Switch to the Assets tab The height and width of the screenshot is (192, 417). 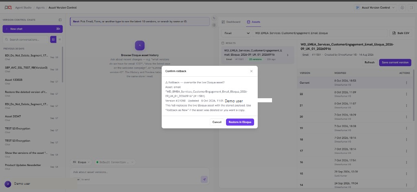[x=254, y=22]
